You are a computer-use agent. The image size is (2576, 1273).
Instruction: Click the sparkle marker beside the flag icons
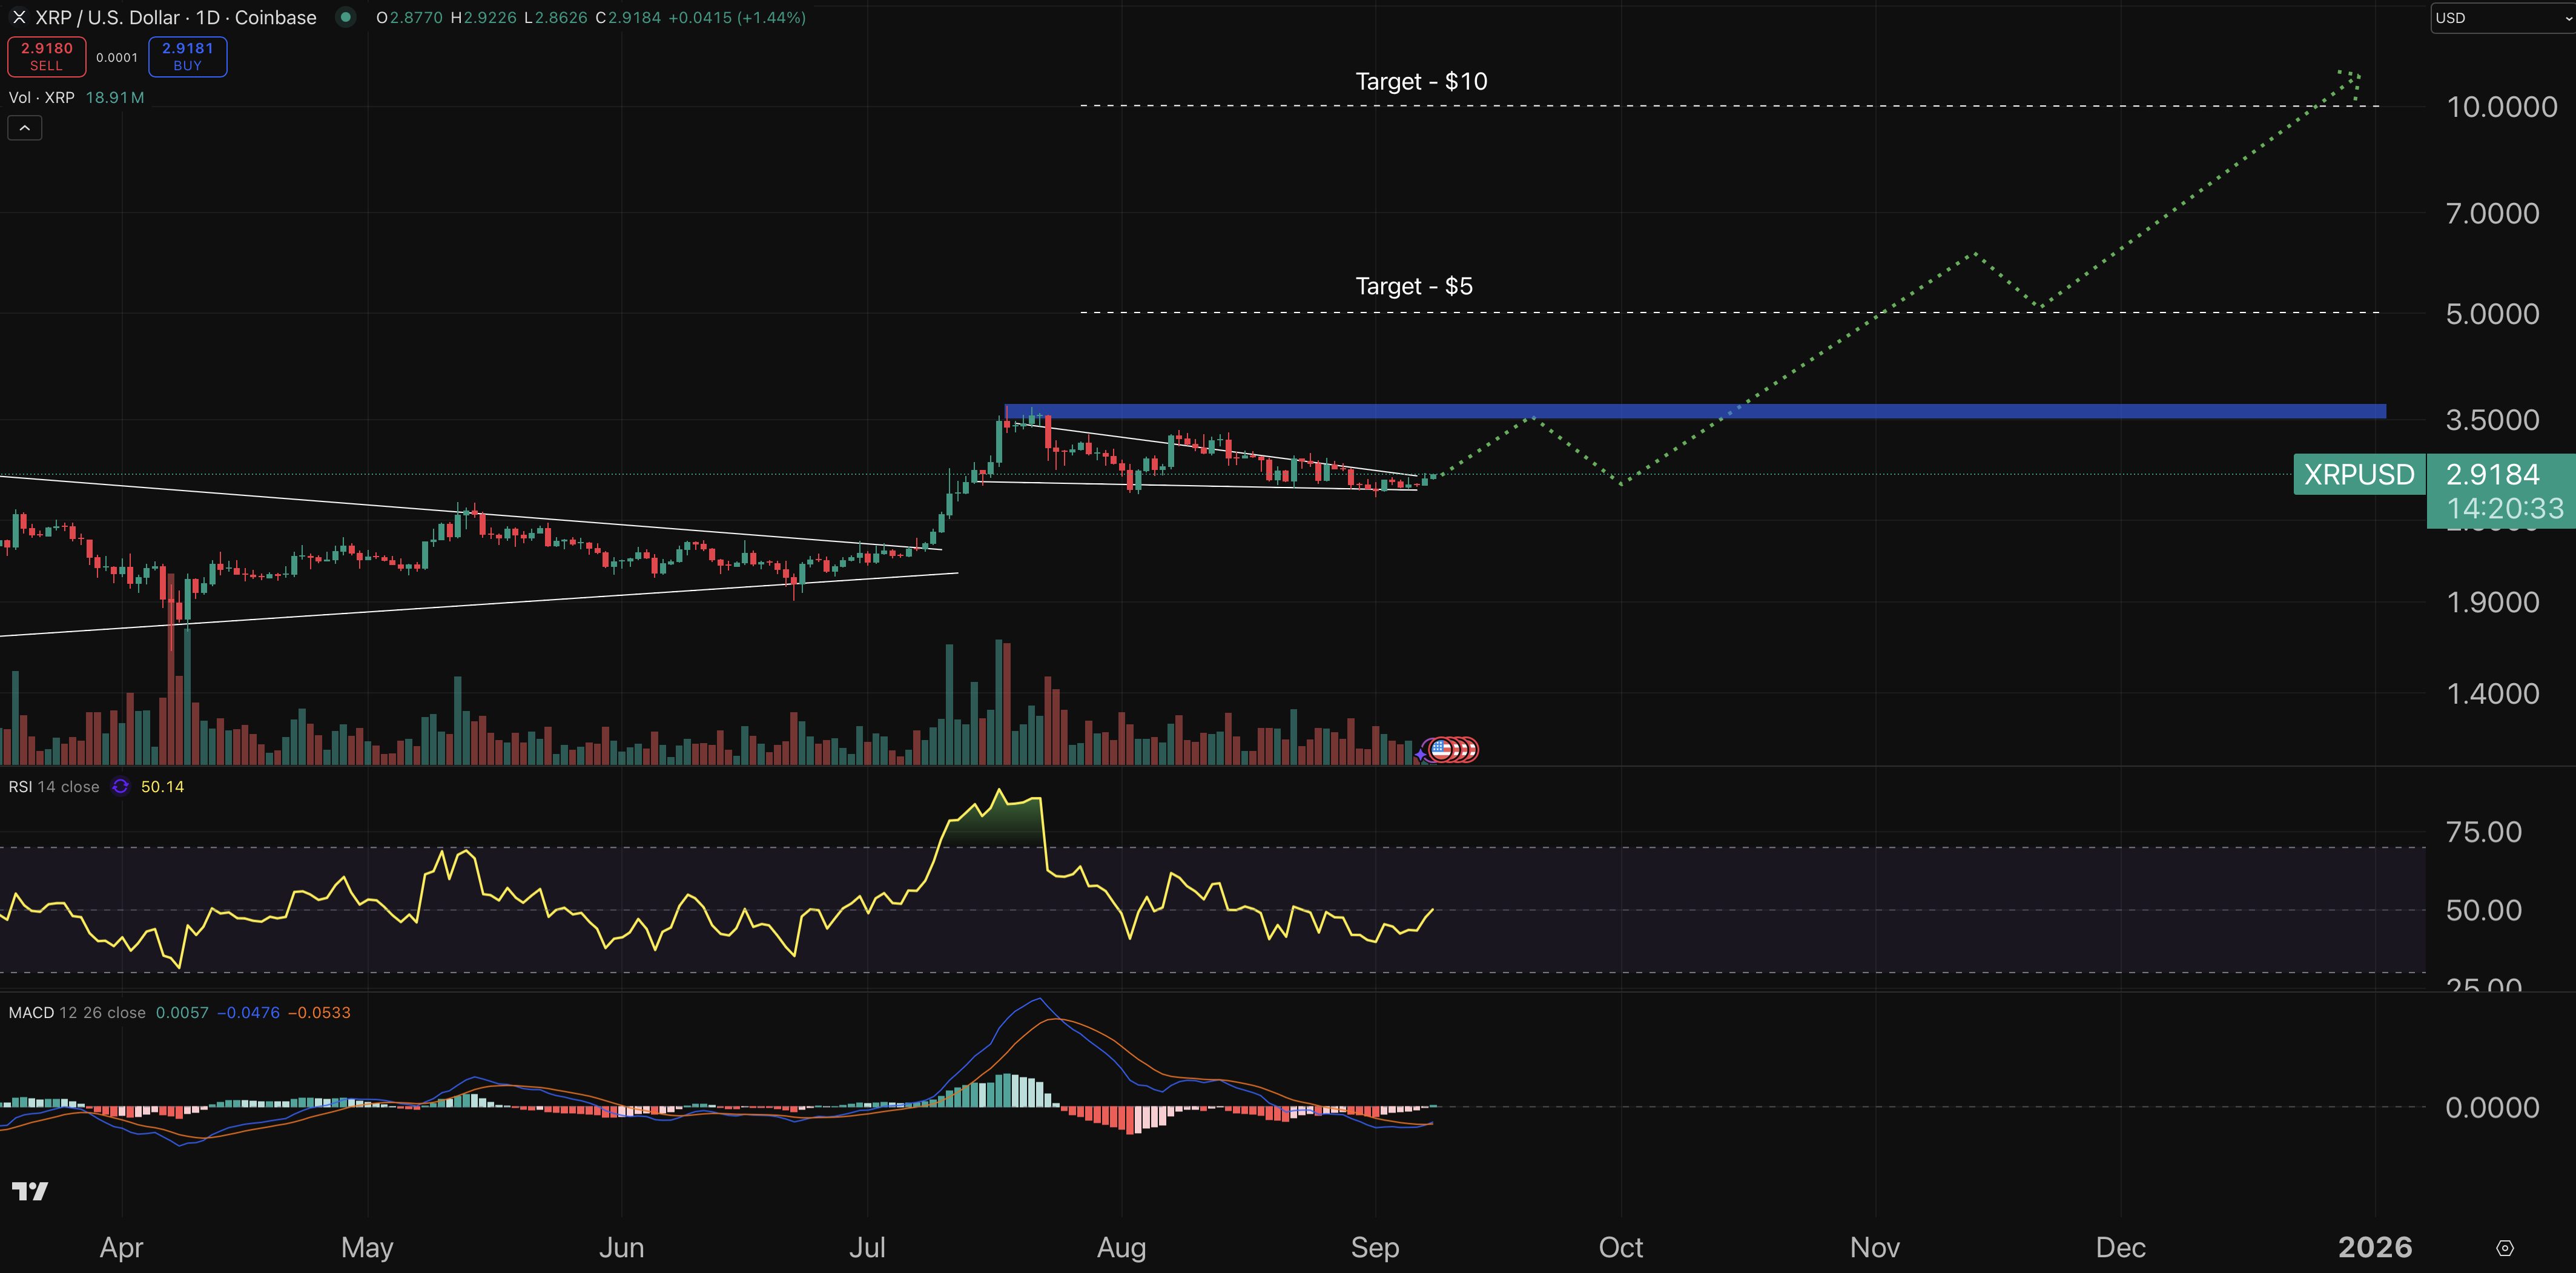[1420, 756]
